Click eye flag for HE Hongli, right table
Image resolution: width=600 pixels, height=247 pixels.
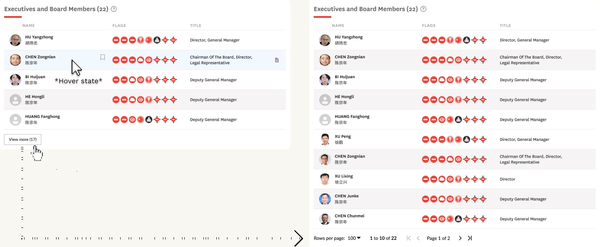tap(450, 100)
